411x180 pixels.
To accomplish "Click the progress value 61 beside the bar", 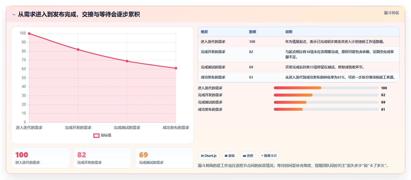I will pyautogui.click(x=383, y=110).
